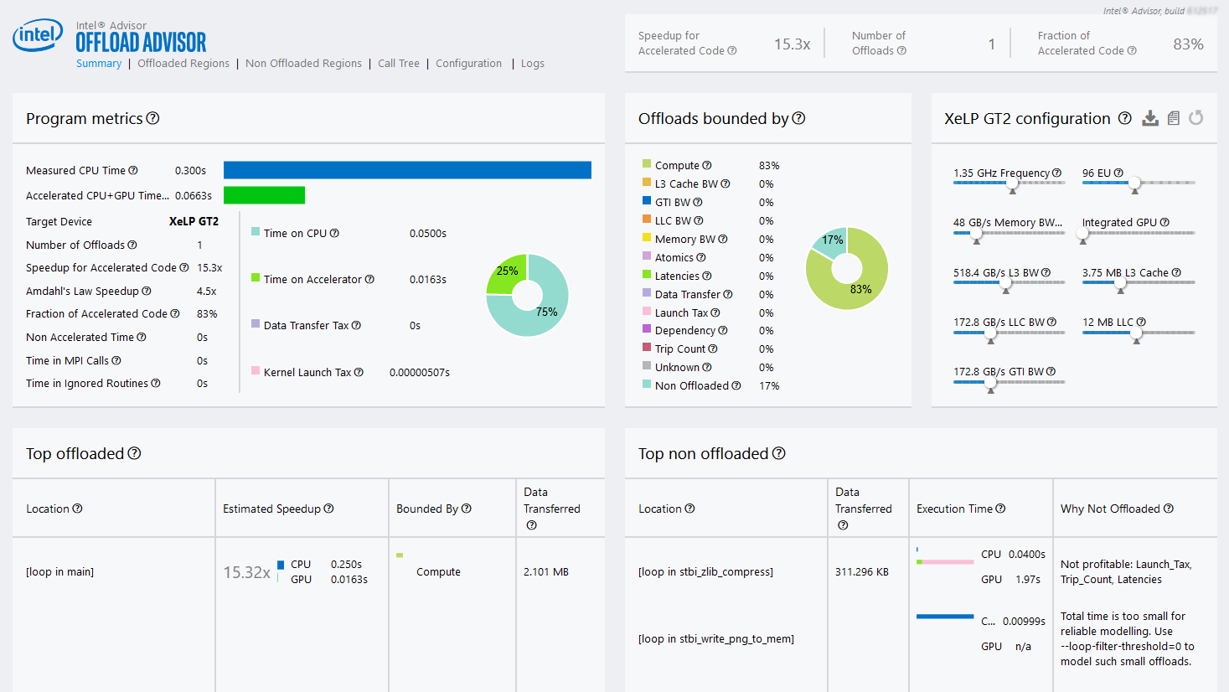Click help icon beside Why Not Offloaded
The image size is (1229, 692).
[1169, 509]
